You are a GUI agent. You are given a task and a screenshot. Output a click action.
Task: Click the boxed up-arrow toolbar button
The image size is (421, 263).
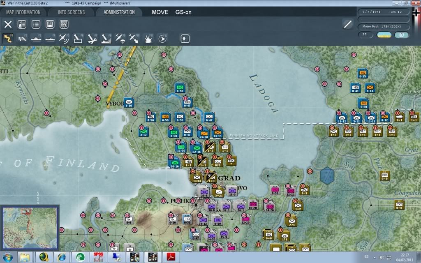tap(185, 39)
